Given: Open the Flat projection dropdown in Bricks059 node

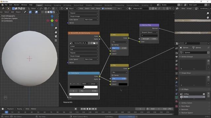Looking at the screenshot, I should click(x=84, y=49).
